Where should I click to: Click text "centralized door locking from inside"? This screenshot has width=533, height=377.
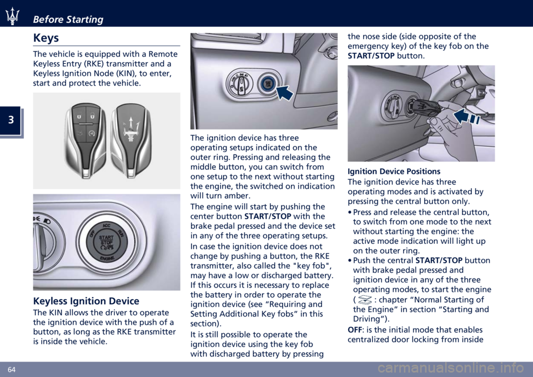[x=415, y=339]
